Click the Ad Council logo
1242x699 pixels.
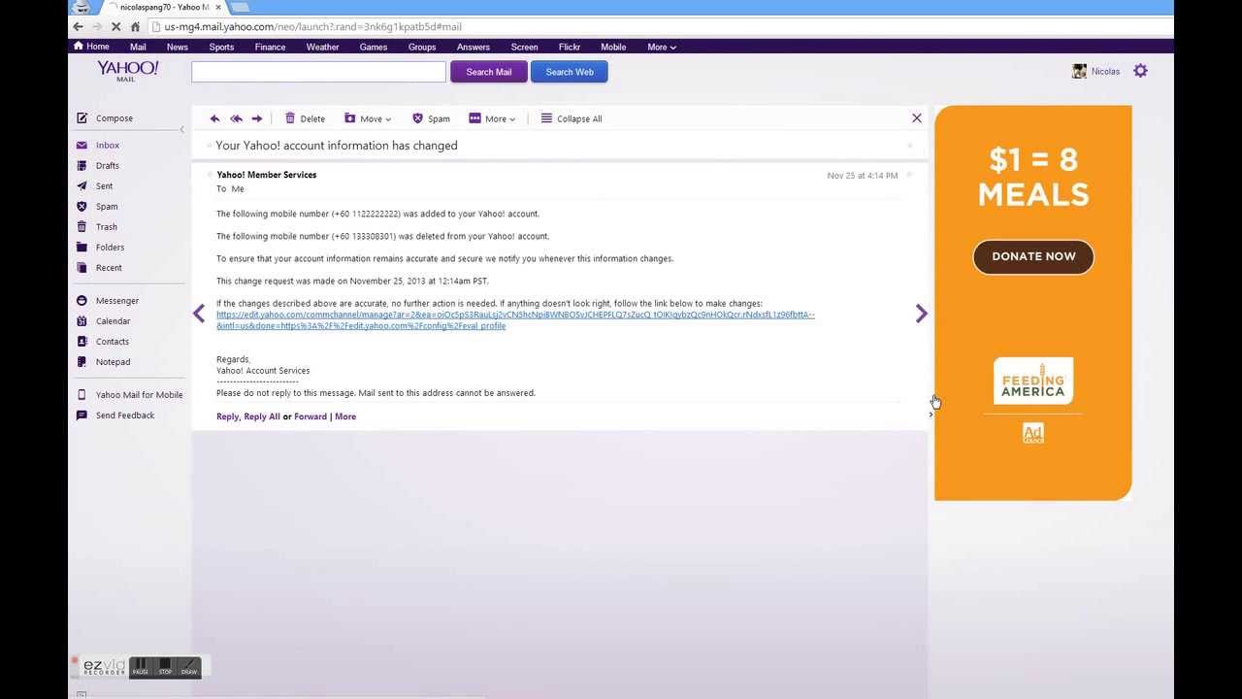[1033, 433]
